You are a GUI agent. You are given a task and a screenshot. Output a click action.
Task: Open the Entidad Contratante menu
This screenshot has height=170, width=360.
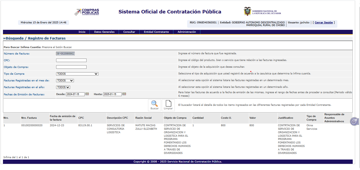point(156,32)
